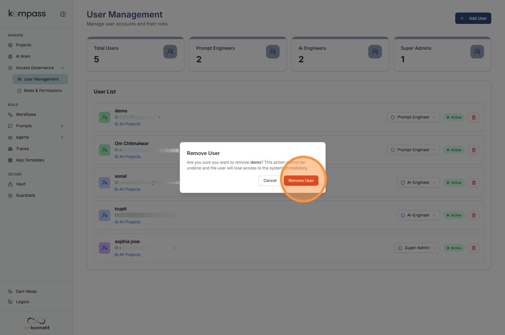This screenshot has width=505, height=335.
Task: Click the Vault lock icon
Action: pos(10,184)
